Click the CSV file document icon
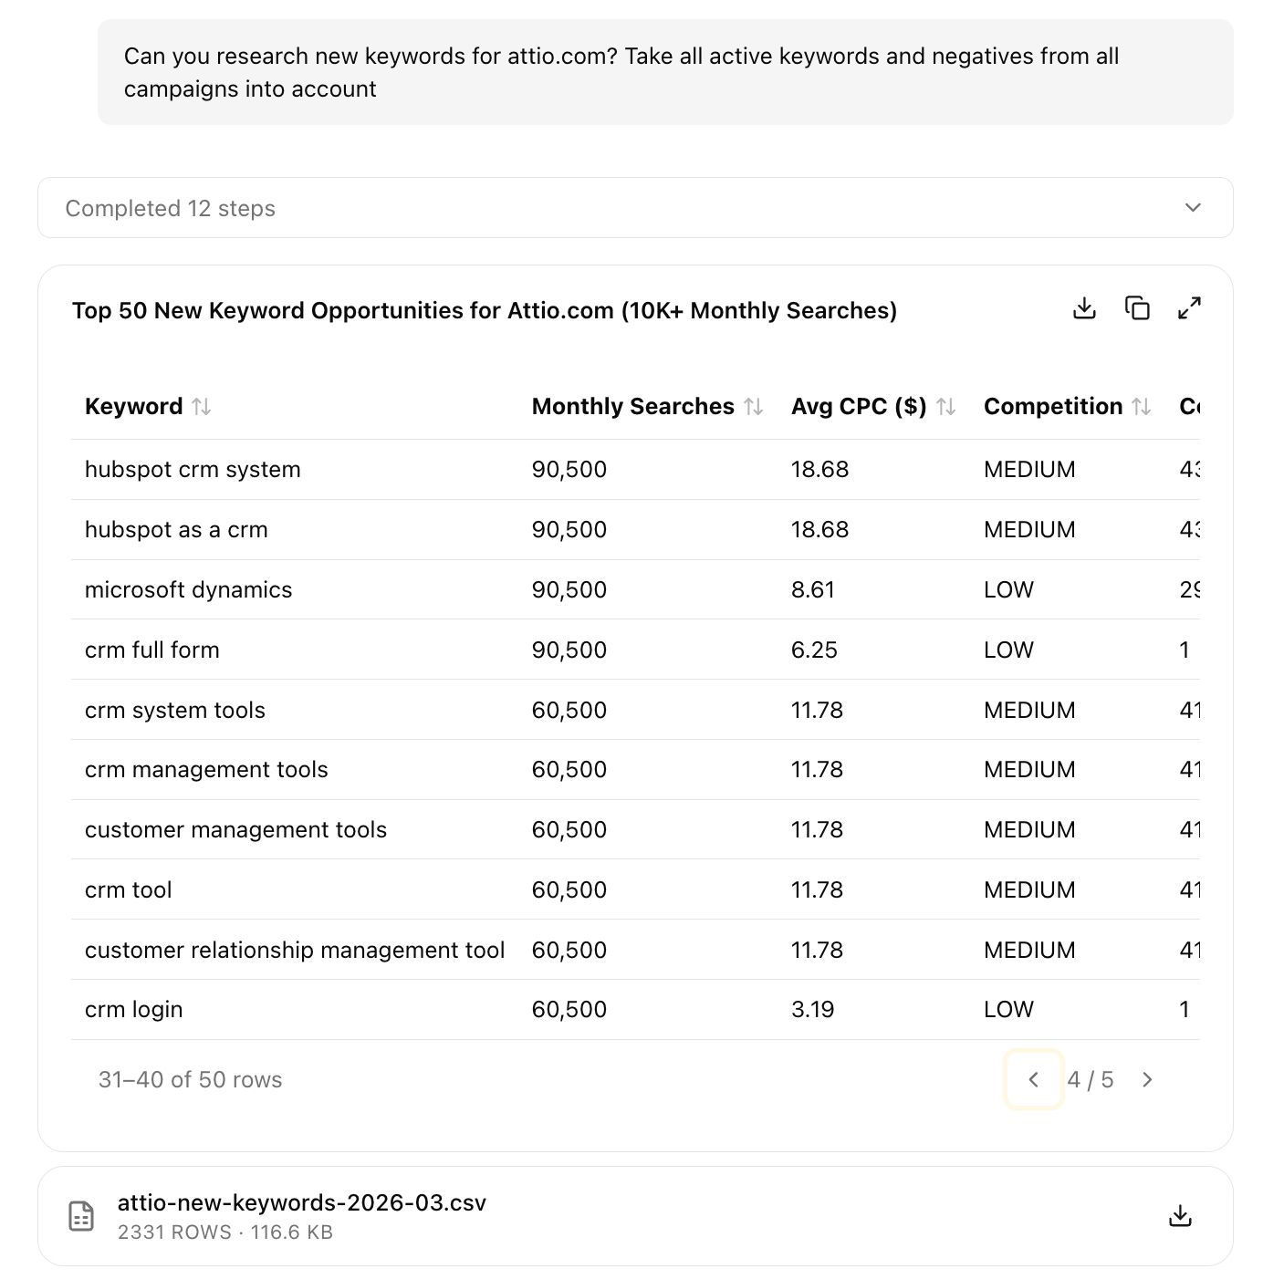This screenshot has width=1263, height=1279. (81, 1216)
